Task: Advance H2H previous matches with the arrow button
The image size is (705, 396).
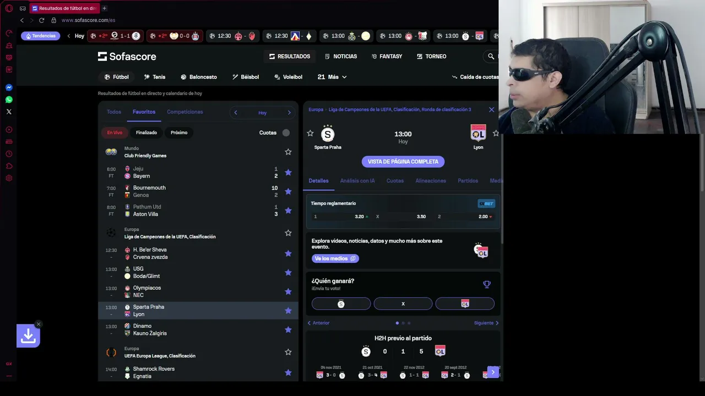Action: [493, 372]
